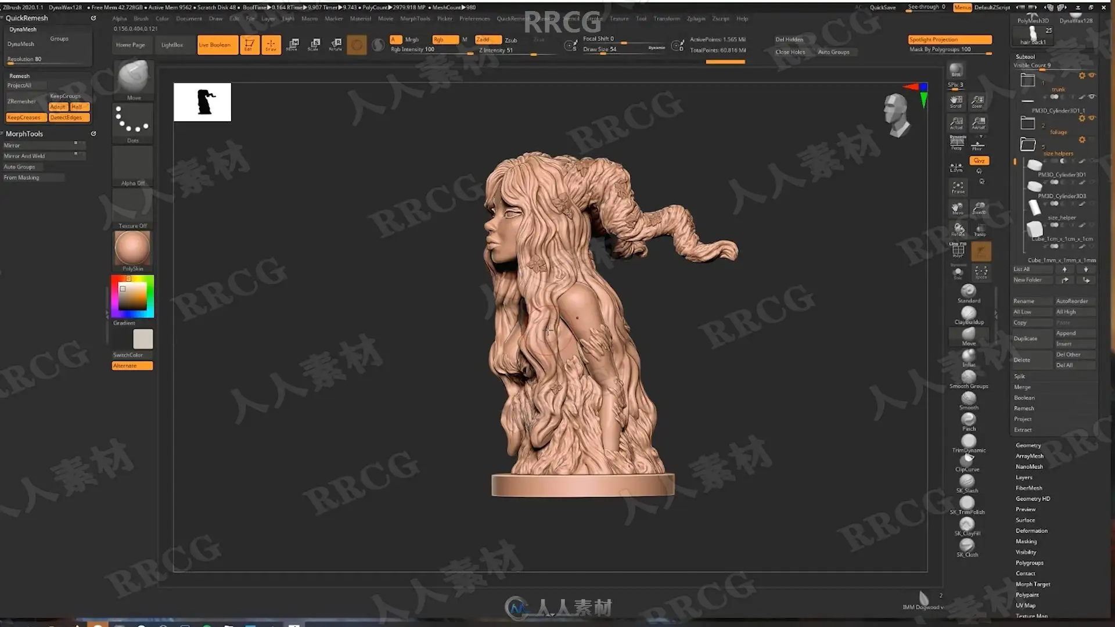This screenshot has height=627, width=1115.
Task: Open the Zplugin menu
Action: coord(696,19)
